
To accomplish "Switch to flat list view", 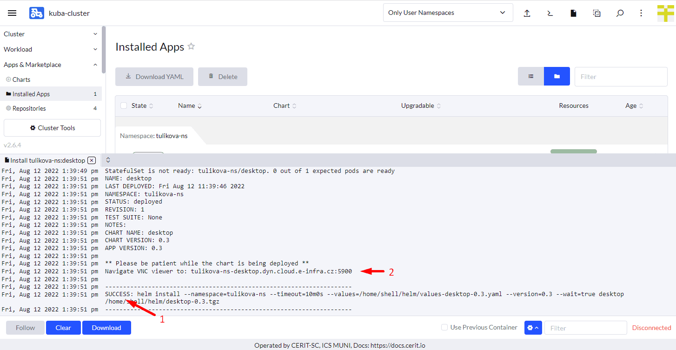I will tap(531, 76).
